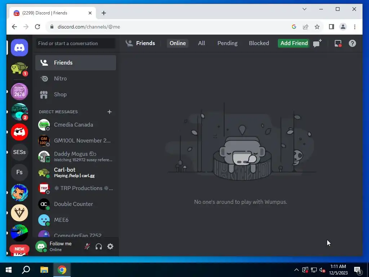This screenshot has height=277, width=369.
Task: Reload the Discord page
Action: (x=37, y=27)
